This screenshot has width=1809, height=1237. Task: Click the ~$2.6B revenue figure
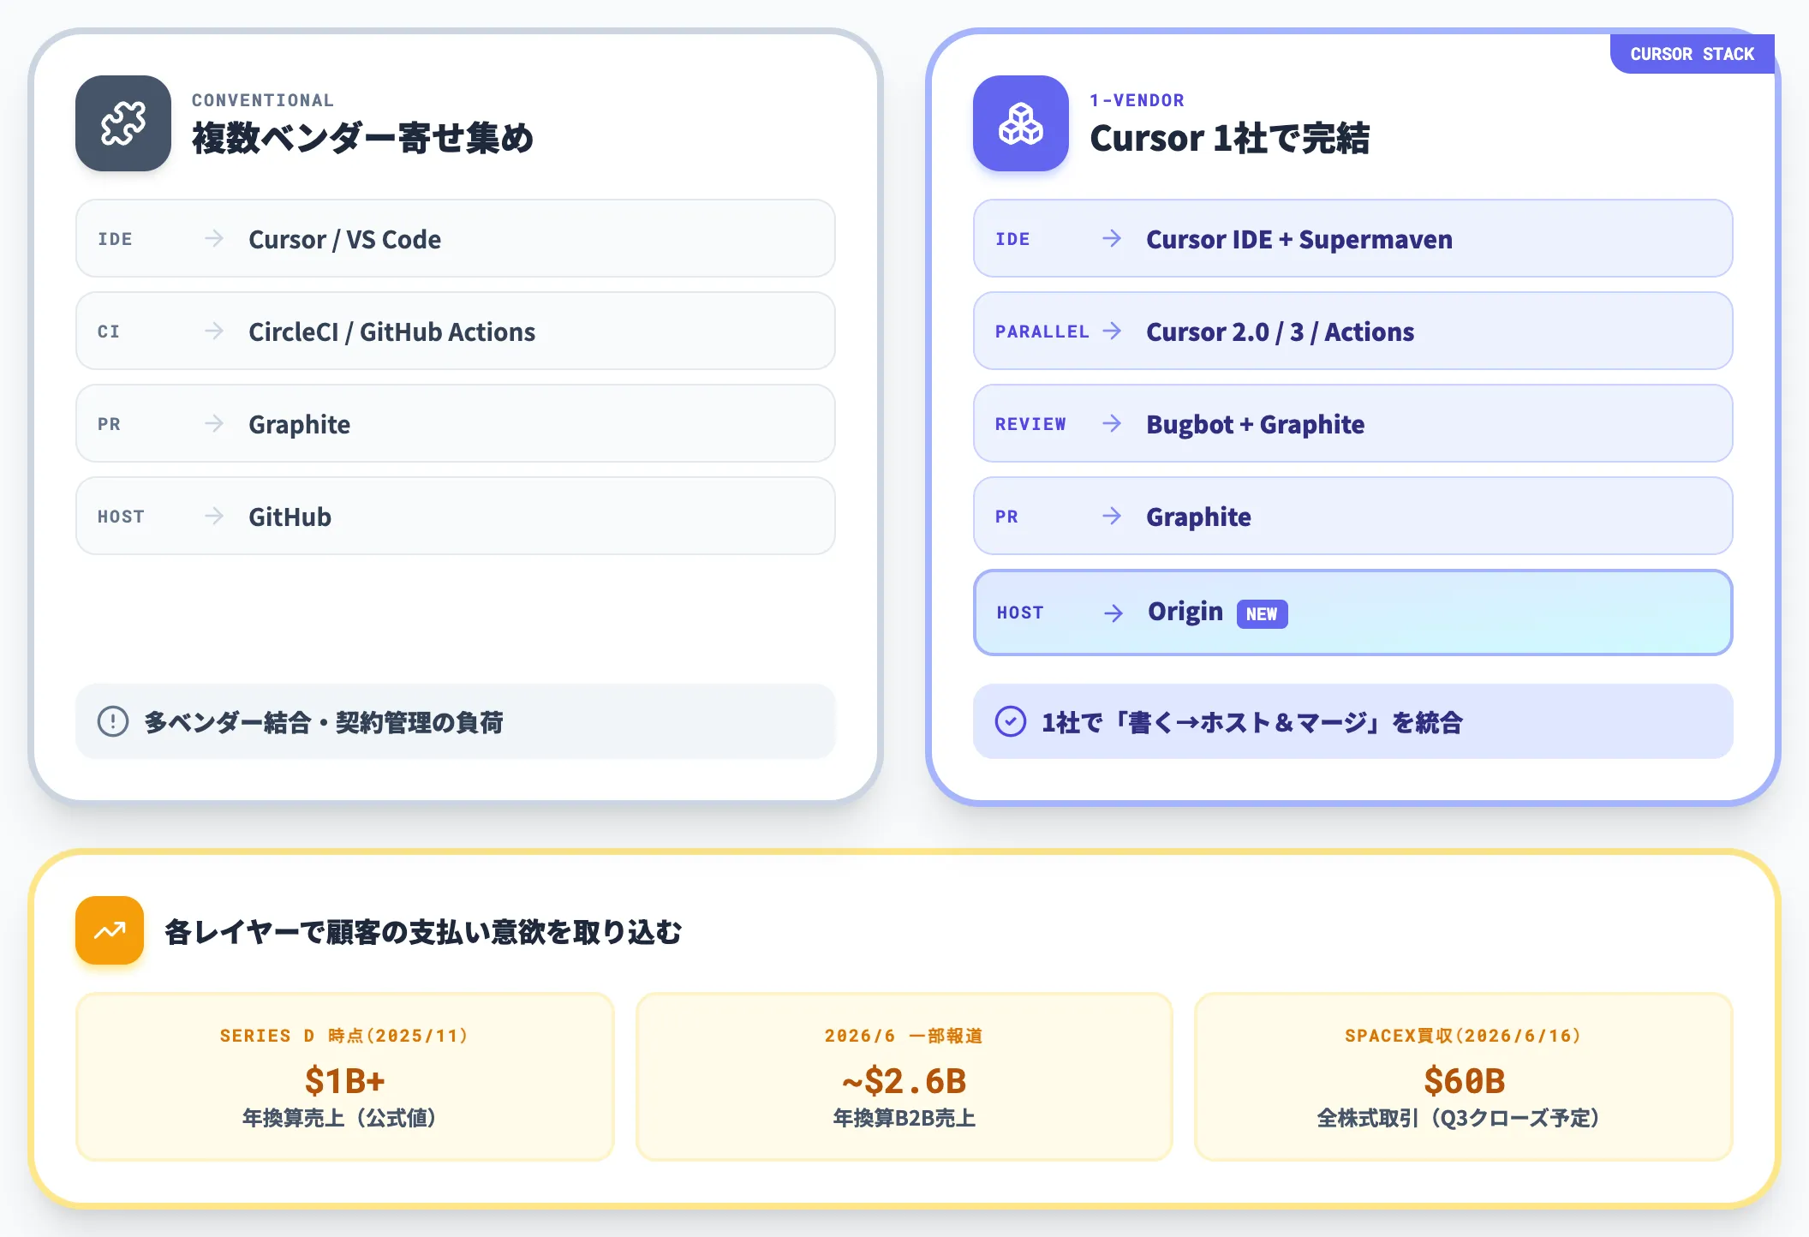click(904, 1080)
